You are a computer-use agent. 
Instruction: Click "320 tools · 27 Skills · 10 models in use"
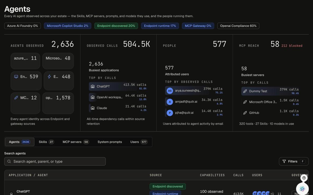coord(266,124)
